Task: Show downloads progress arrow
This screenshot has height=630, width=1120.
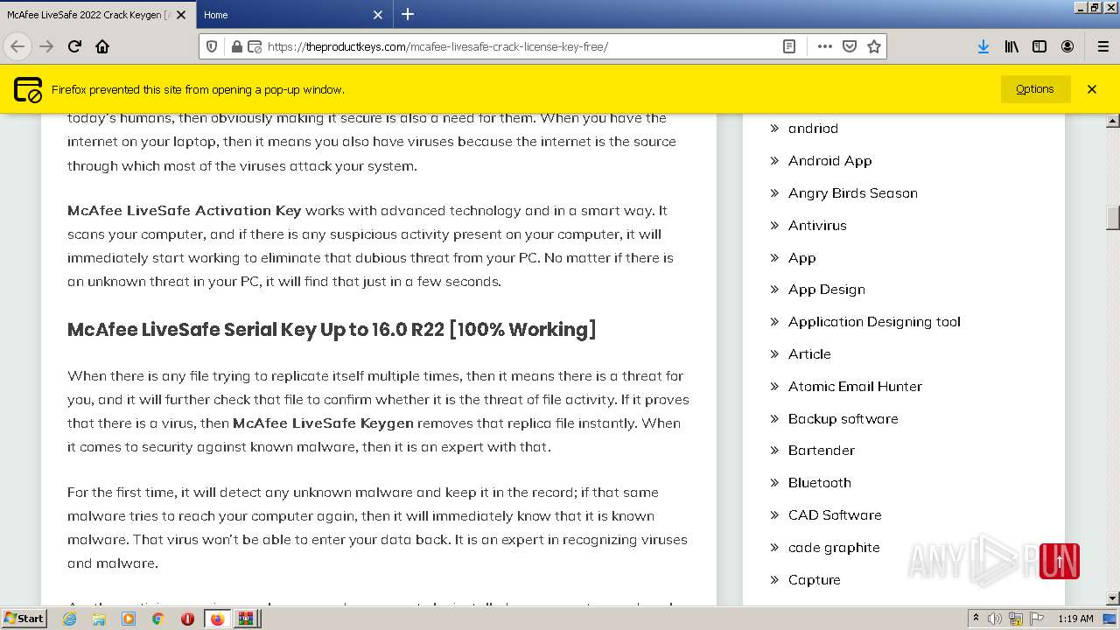Action: pyautogui.click(x=983, y=46)
